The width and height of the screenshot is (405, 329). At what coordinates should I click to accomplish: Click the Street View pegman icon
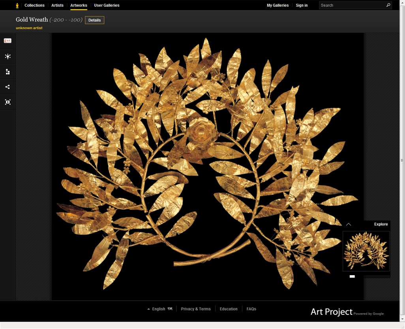tap(17, 6)
